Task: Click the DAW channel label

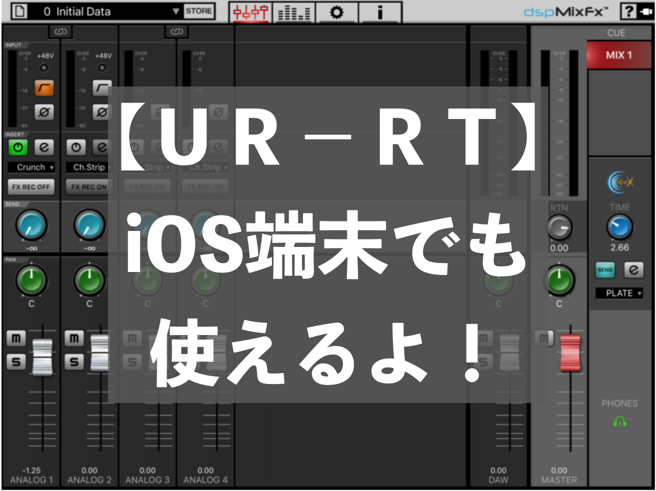Action: [498, 480]
